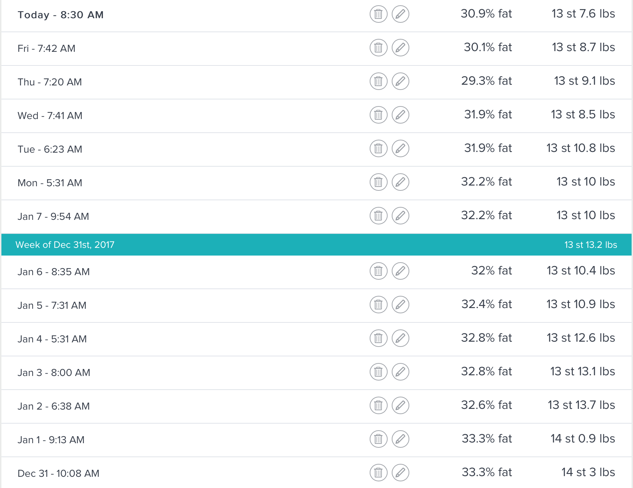The width and height of the screenshot is (633, 488).
Task: Delete the Dec 31 10:08 AM entry
Action: (378, 473)
